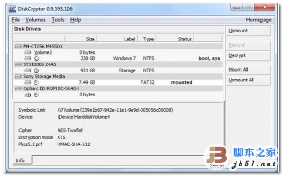Click the mounted status text

click(182, 82)
